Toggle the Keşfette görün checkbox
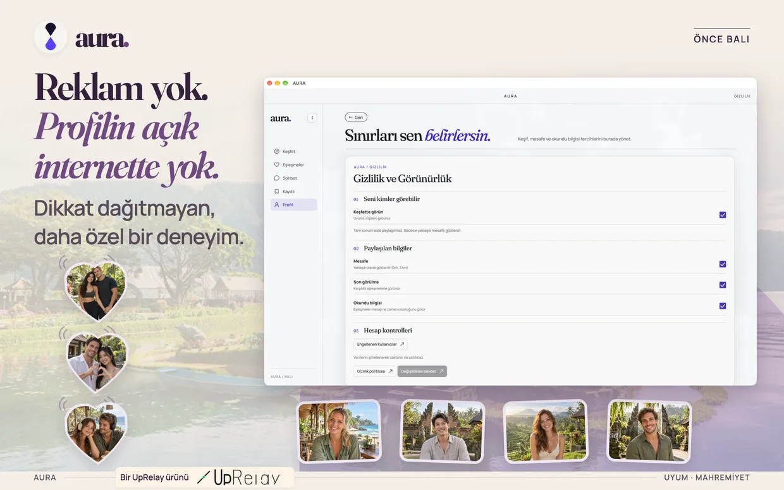784x490 pixels. pyautogui.click(x=723, y=215)
